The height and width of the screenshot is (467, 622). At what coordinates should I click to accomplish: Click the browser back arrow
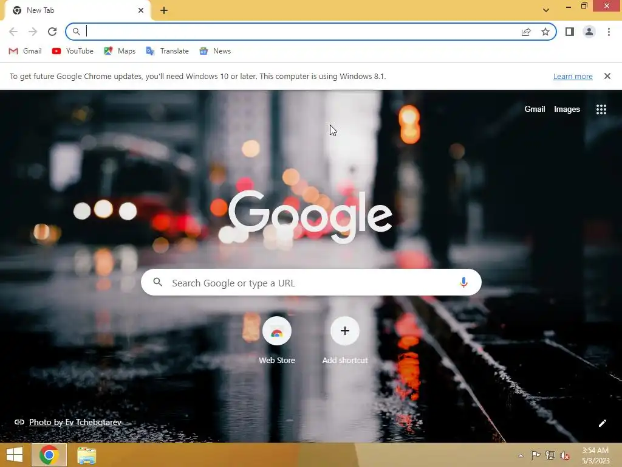pos(13,32)
